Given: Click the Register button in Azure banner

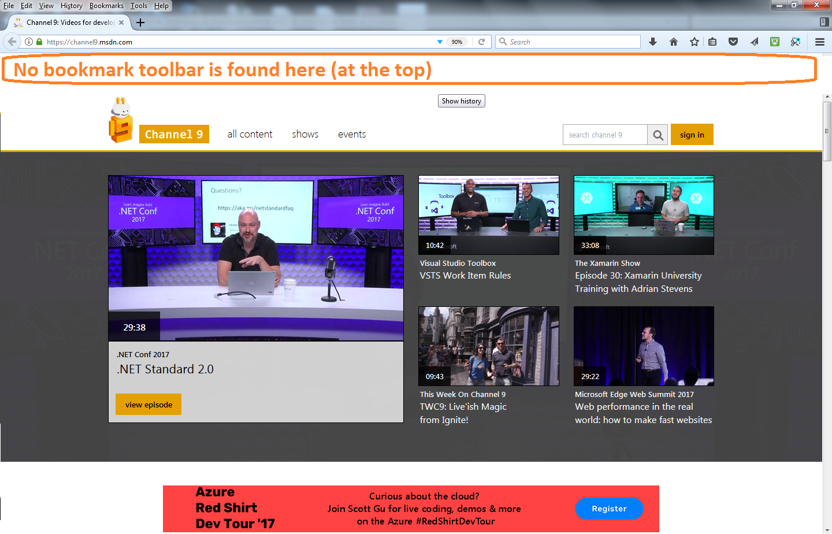Looking at the screenshot, I should pos(609,509).
